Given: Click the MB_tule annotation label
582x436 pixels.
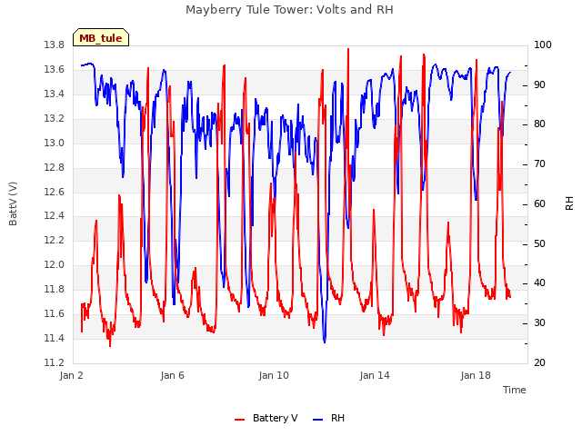Looking at the screenshot, I should tap(101, 37).
